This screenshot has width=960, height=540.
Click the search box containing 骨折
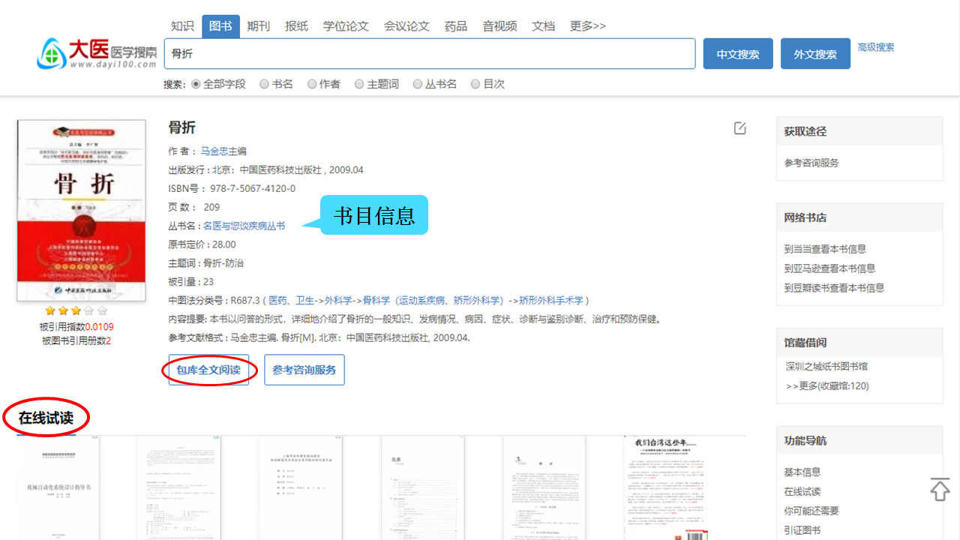tap(430, 54)
